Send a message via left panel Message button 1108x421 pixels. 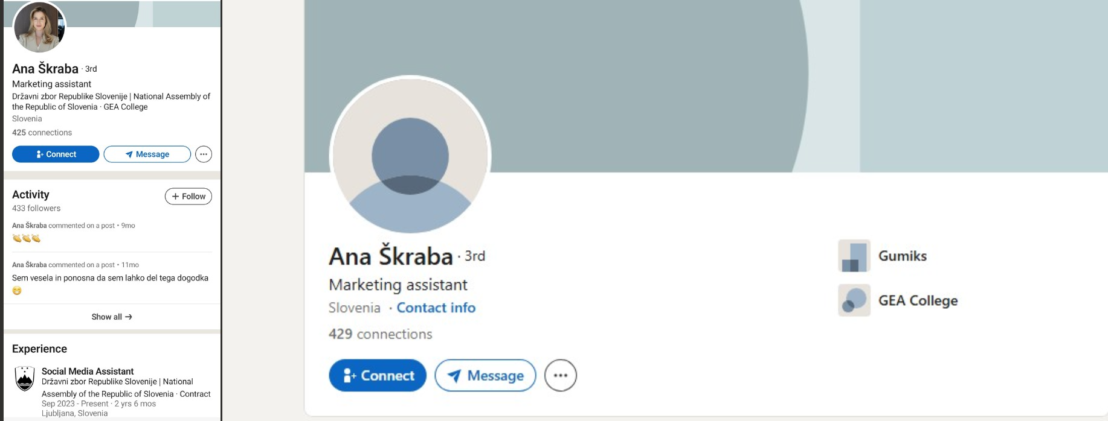pos(147,154)
